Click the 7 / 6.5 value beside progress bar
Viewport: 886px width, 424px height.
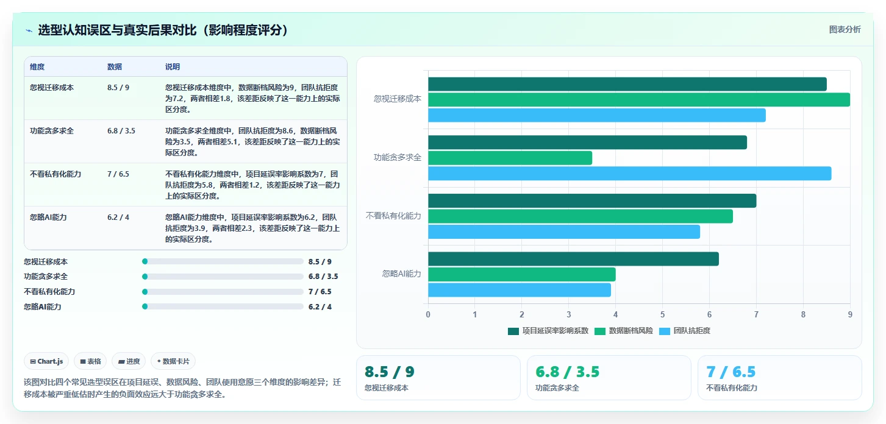320,292
